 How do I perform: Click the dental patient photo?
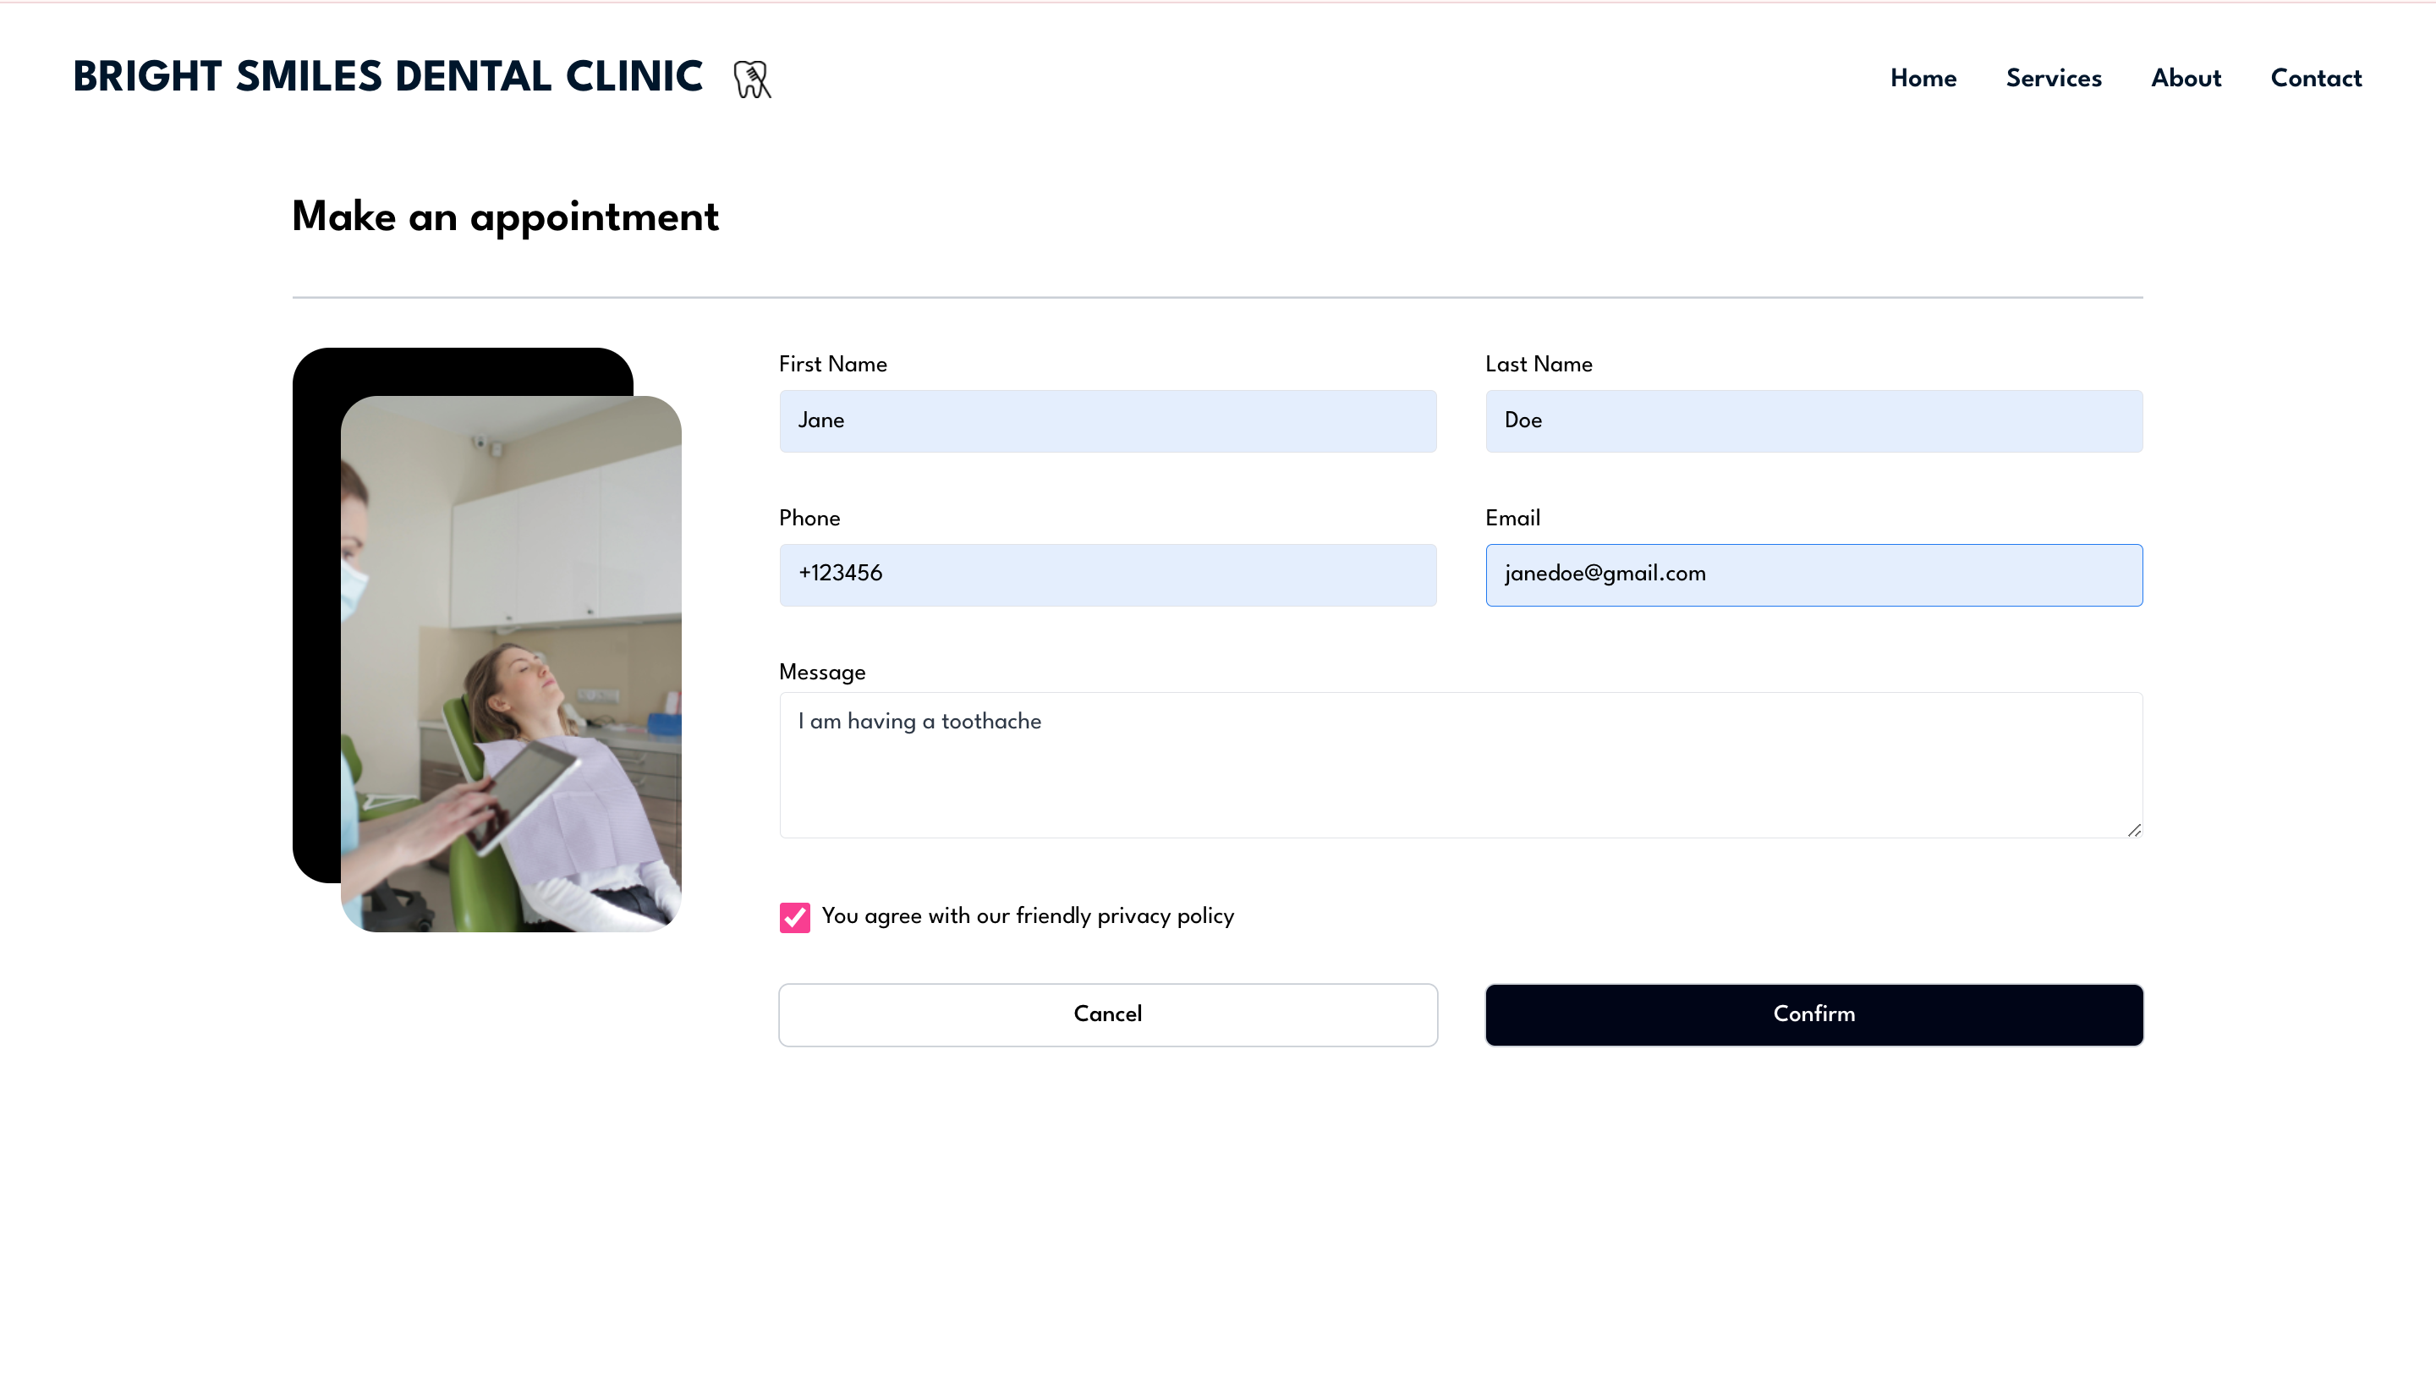tap(510, 663)
